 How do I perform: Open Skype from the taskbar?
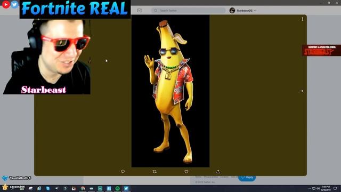tap(48, 188)
